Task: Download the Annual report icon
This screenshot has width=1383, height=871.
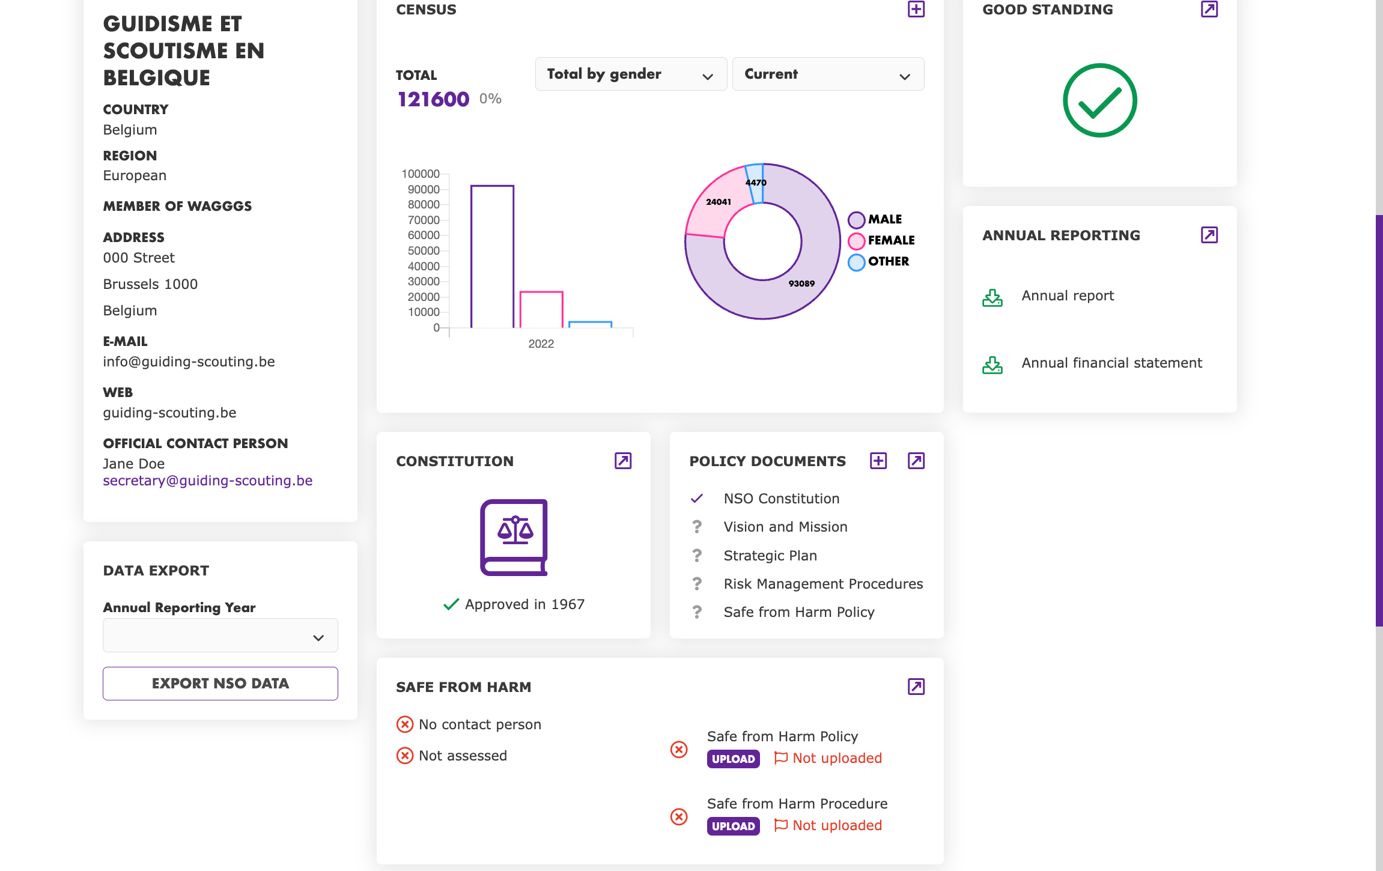Action: click(x=992, y=297)
